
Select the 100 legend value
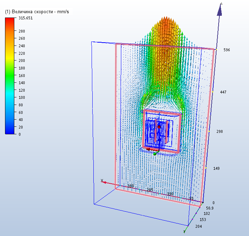coord(22,97)
